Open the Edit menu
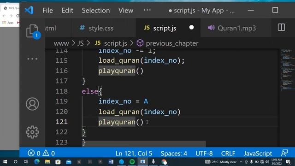295x166 pixels. tap(67, 11)
